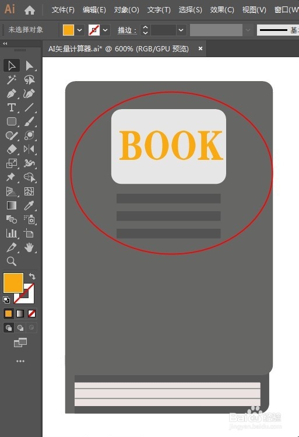Set paint mode to solid Color
Image resolution: width=299 pixels, height=437 pixels.
9,313
